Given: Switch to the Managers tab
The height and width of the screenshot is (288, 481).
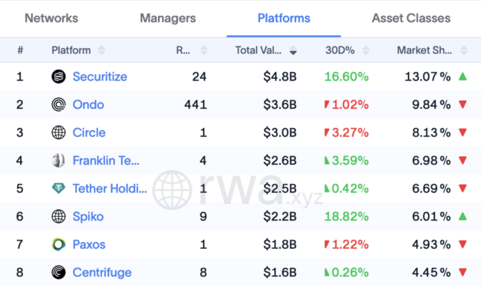Looking at the screenshot, I should pos(168,18).
